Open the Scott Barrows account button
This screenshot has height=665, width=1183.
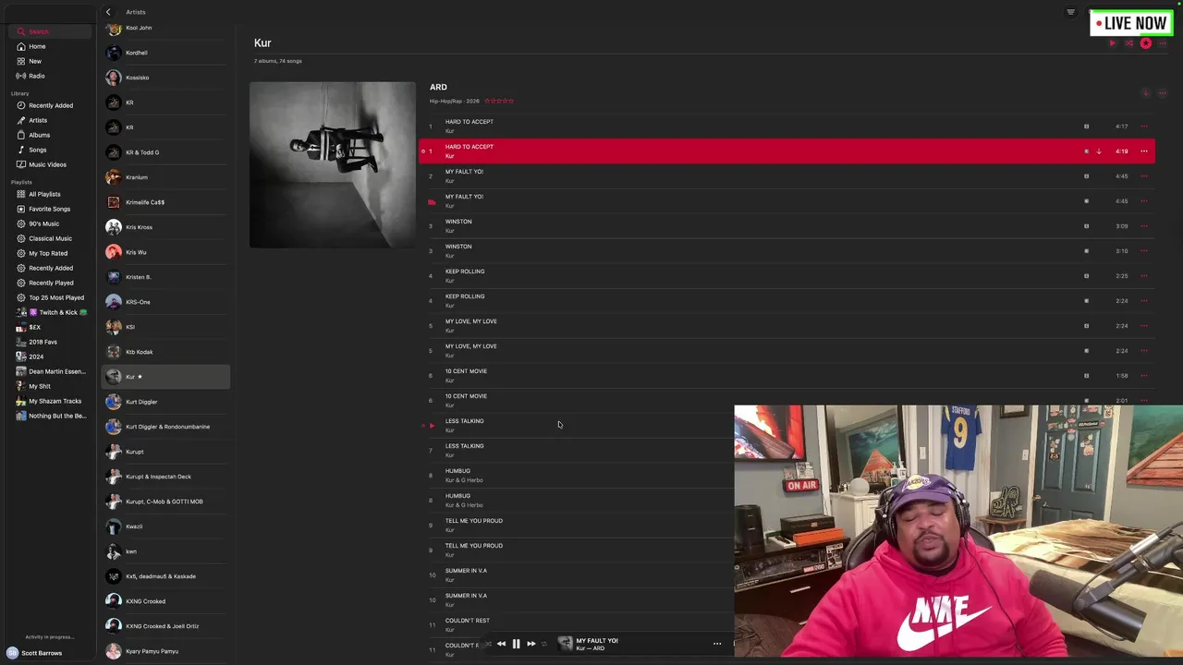click(35, 653)
